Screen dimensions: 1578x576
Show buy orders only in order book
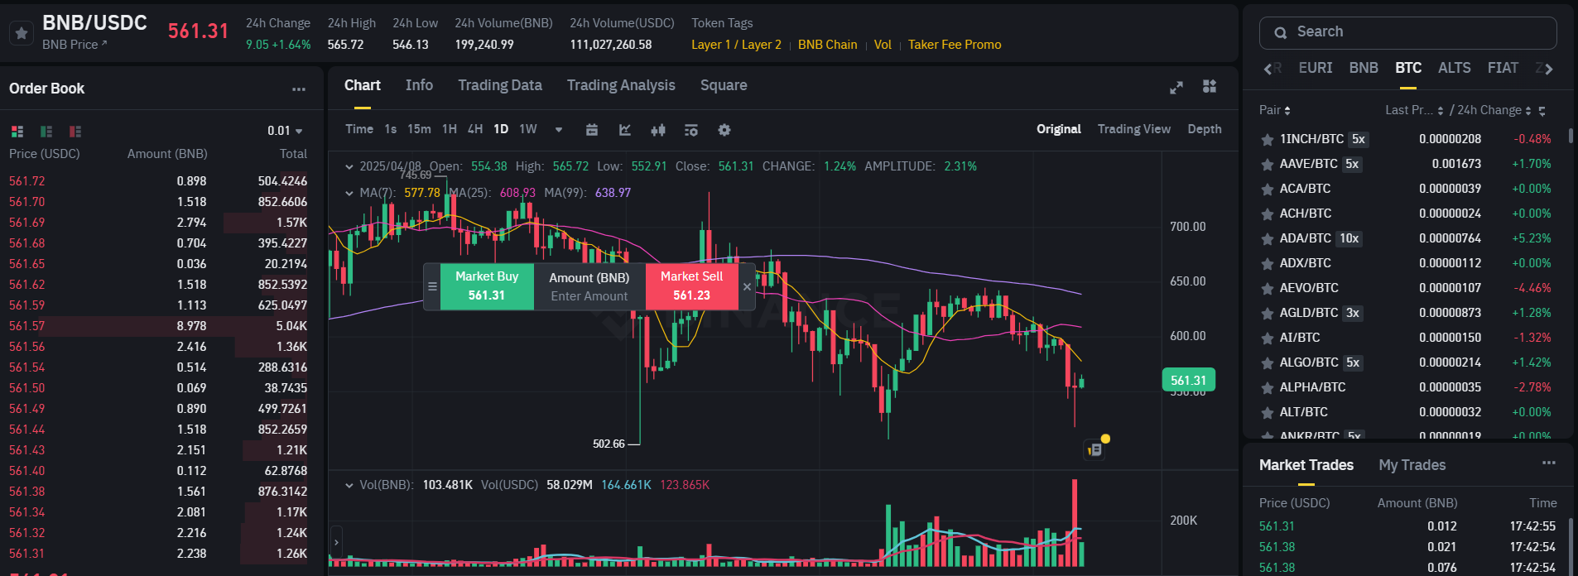46,132
